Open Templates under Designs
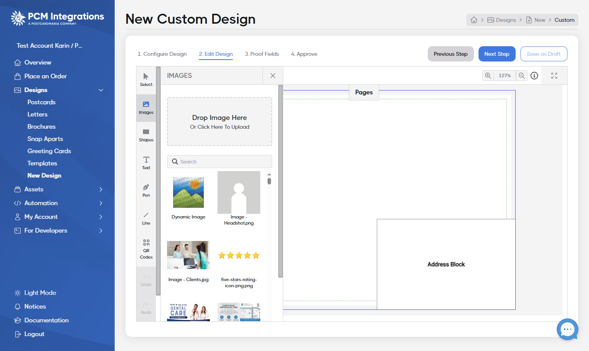The image size is (589, 351). pyautogui.click(x=42, y=163)
